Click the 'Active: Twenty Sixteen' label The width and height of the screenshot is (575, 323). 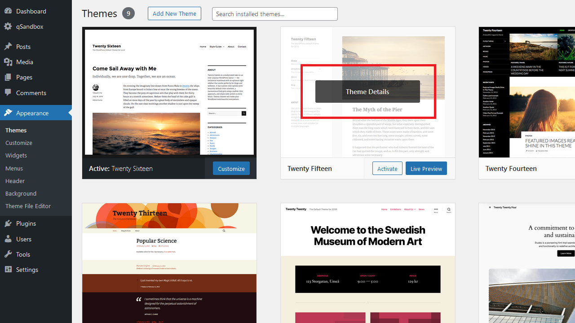pyautogui.click(x=121, y=169)
